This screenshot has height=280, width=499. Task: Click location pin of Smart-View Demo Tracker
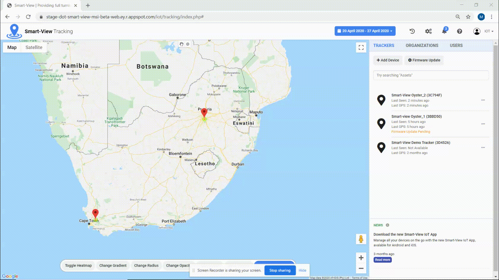[381, 147]
